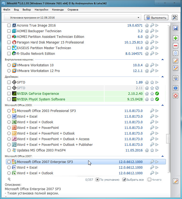Click the description panel resize dotted handle

[86, 176]
